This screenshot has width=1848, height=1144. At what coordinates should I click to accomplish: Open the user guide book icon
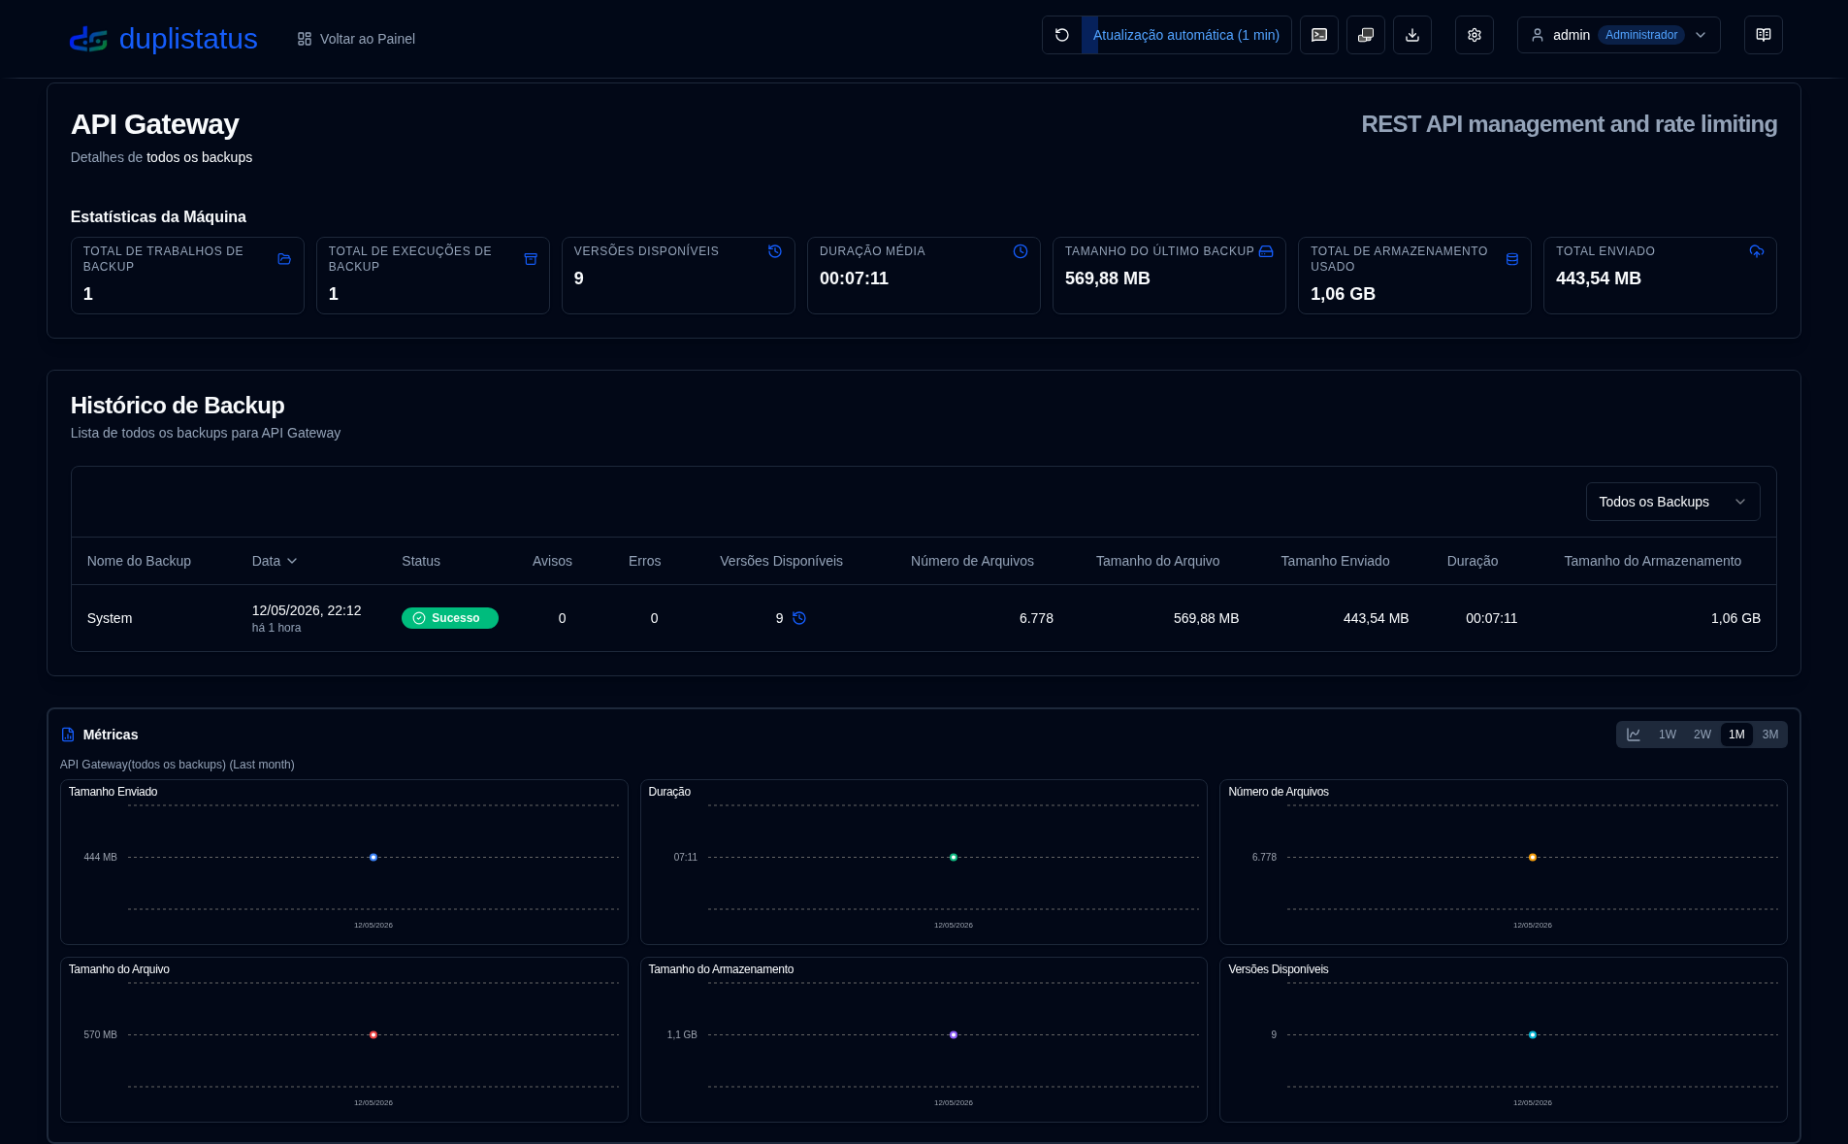point(1764,35)
